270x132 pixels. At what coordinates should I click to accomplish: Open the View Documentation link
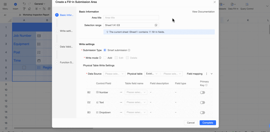pyautogui.click(x=203, y=12)
